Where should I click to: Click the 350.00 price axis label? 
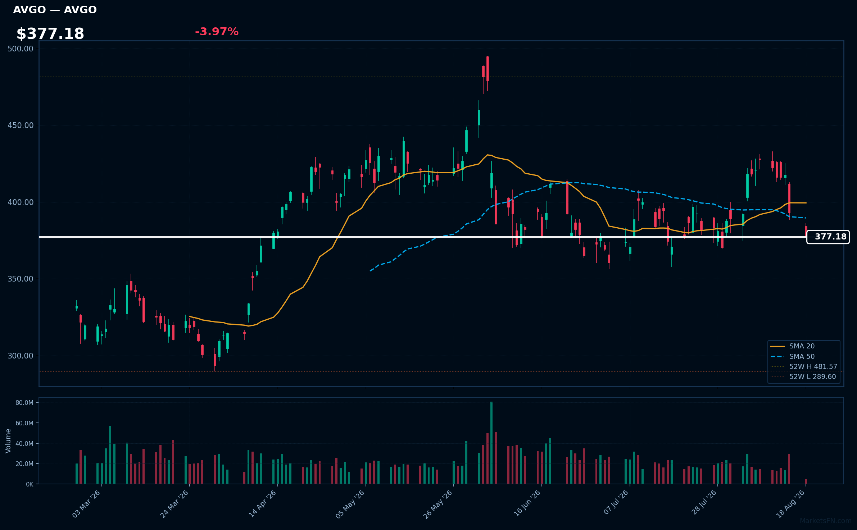pyautogui.click(x=21, y=279)
